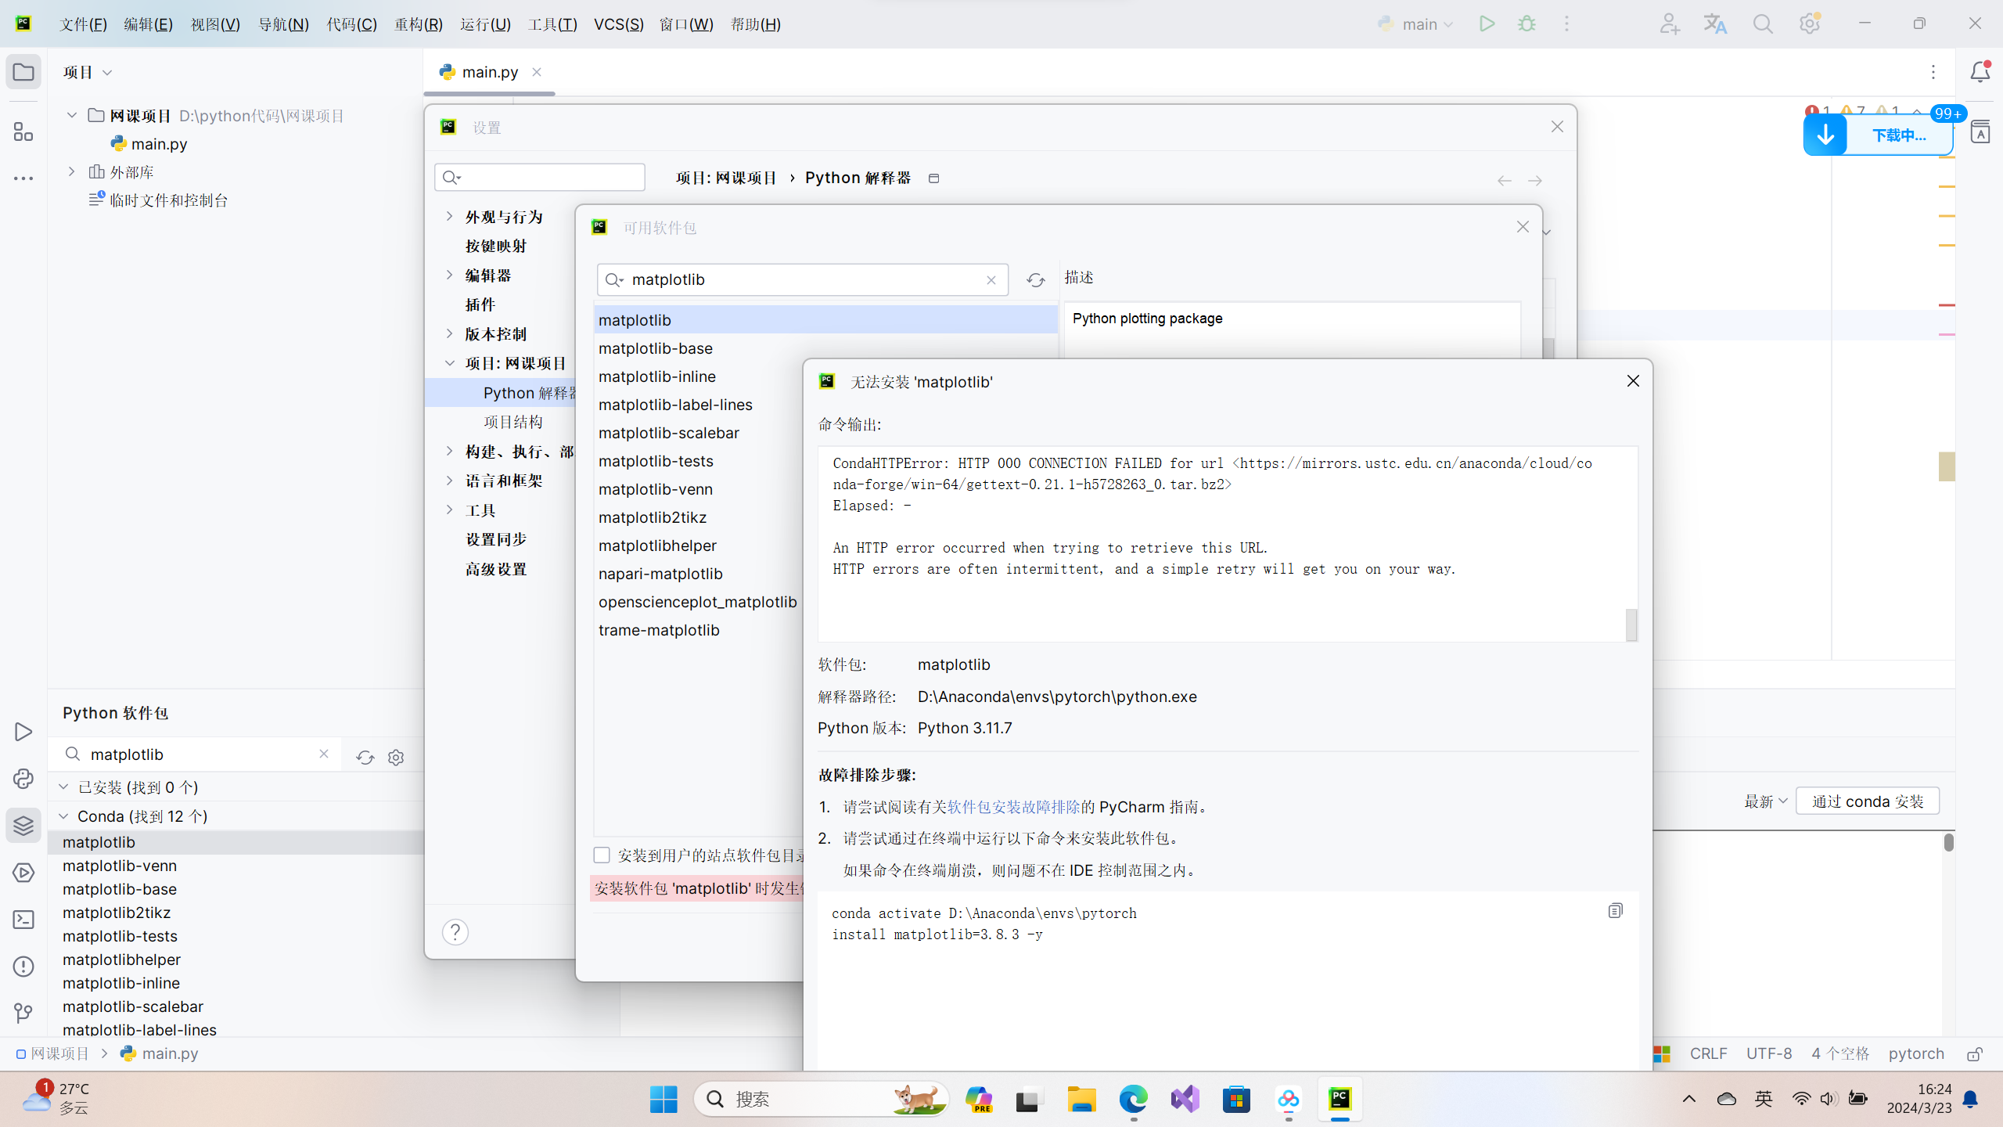
Task: Open help question mark in Settings
Action: point(455,932)
